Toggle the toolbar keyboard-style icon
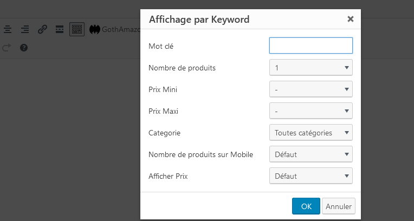The height and width of the screenshot is (221, 414). click(77, 29)
